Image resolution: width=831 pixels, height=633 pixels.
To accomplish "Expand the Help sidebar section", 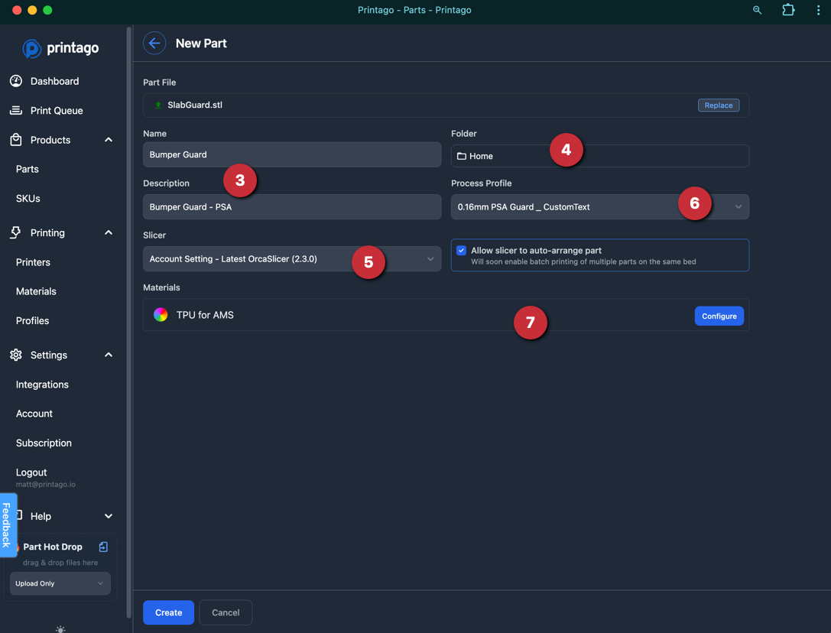I will [108, 517].
